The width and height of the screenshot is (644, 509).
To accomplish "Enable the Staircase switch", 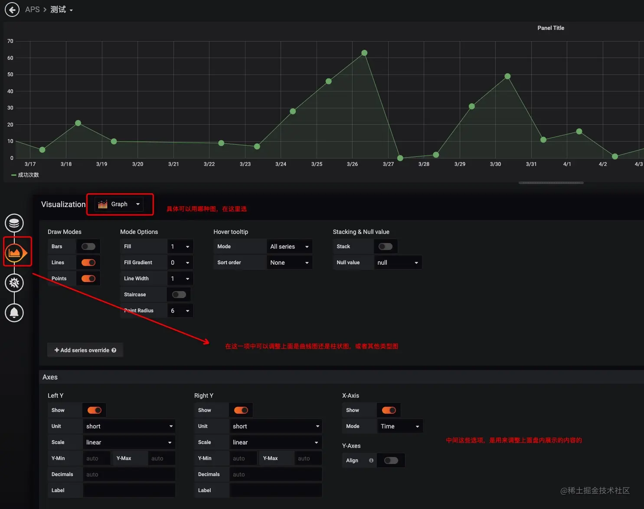I will (x=179, y=295).
